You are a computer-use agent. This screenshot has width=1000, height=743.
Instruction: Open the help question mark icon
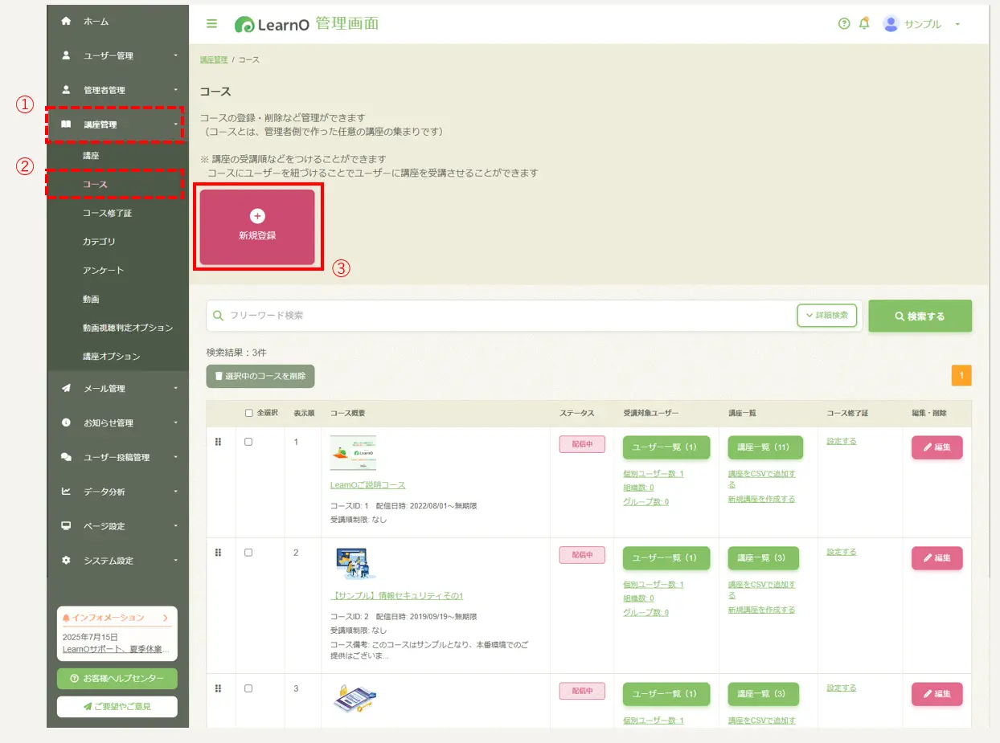tap(843, 24)
